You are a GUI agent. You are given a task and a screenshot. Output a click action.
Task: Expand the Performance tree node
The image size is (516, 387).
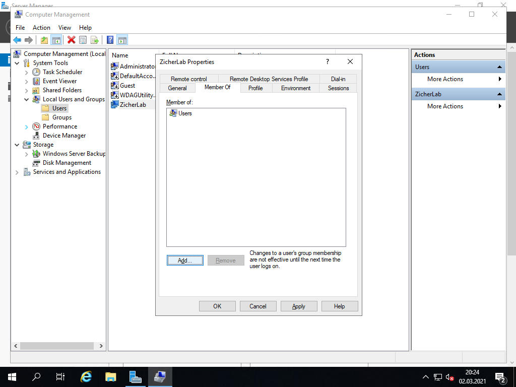click(x=27, y=126)
